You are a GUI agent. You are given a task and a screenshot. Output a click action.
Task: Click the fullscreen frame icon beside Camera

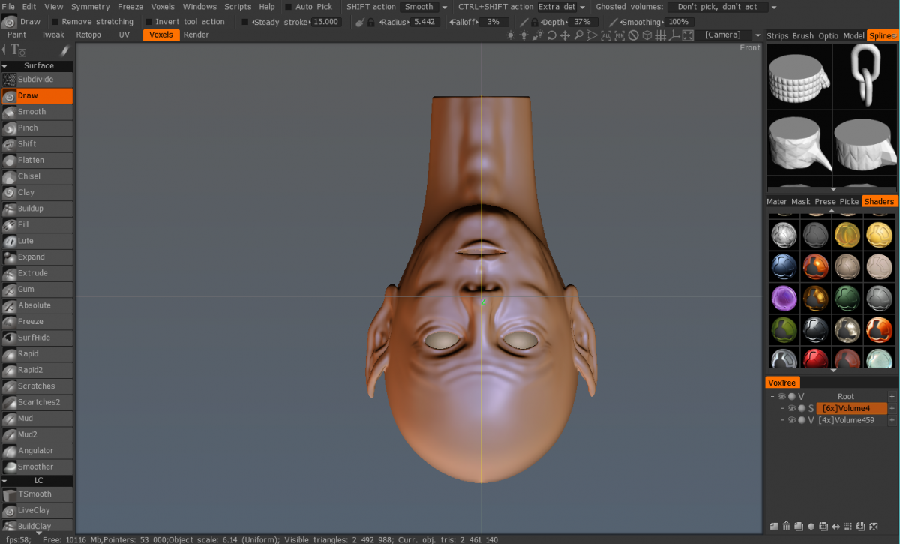687,35
